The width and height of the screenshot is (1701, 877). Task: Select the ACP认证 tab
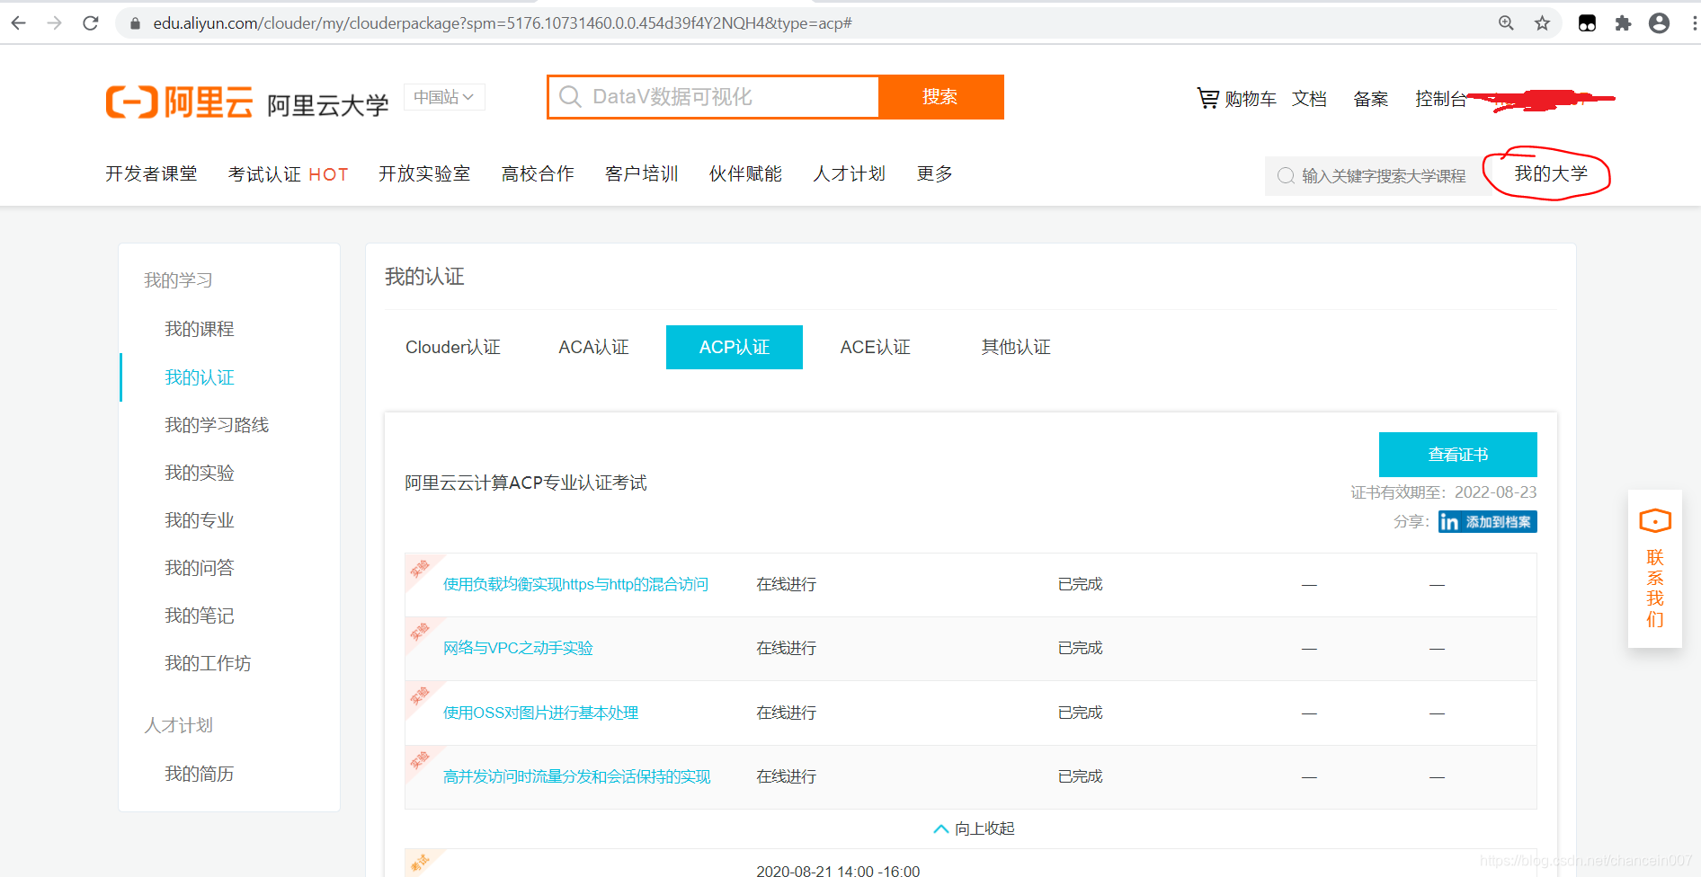coord(735,347)
